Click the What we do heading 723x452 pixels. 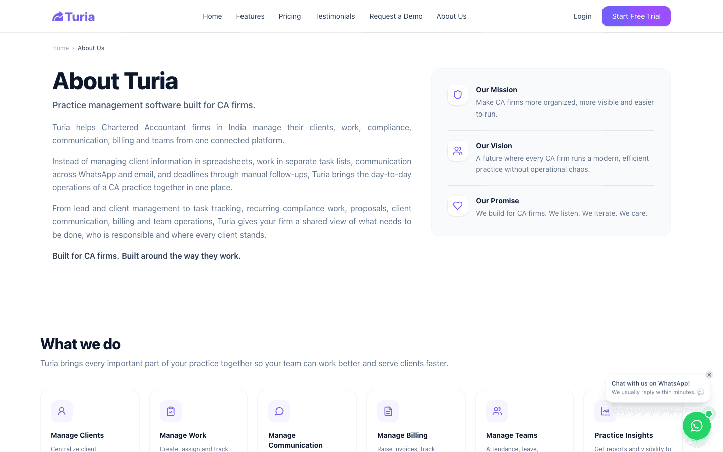coord(80,344)
